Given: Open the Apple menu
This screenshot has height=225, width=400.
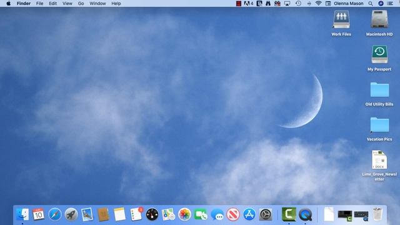Looking at the screenshot, I should [x=8, y=4].
